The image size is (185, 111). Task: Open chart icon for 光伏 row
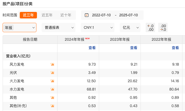(52, 73)
